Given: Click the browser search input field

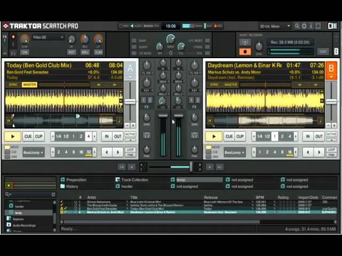Looking at the screenshot, I should coord(32,194).
